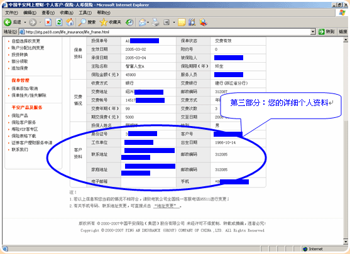This screenshot has height=254, width=350.
Task: Open sidebar link 证券客户理财服务申请
Action: coord(32,143)
